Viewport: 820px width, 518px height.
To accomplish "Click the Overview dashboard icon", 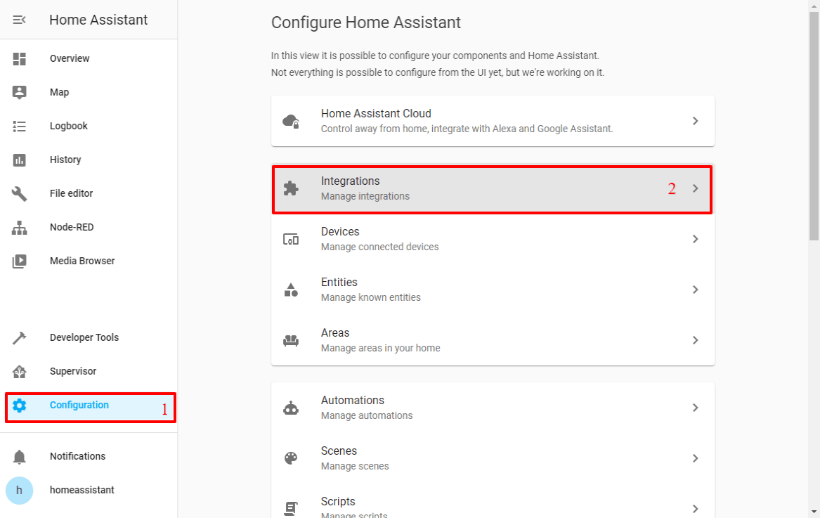I will [x=20, y=59].
